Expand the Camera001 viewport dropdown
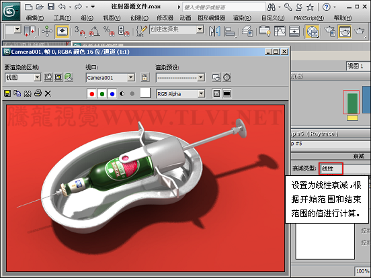The image size is (371, 278). click(131, 77)
